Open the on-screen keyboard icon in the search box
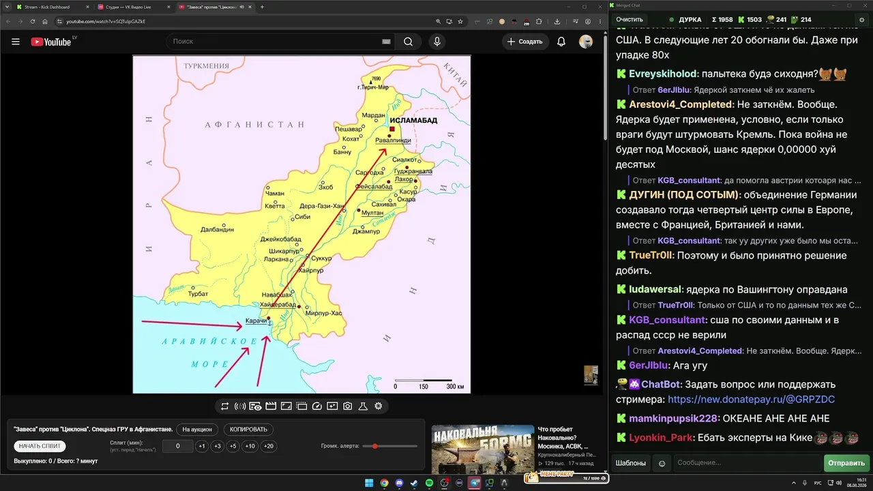873x491 pixels. [386, 42]
